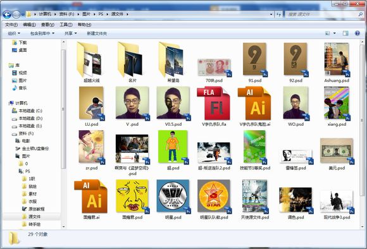The image size is (367, 249).
Task: Select 本地磁盘 (C:) drive in sidebar
Action: (x=27, y=111)
